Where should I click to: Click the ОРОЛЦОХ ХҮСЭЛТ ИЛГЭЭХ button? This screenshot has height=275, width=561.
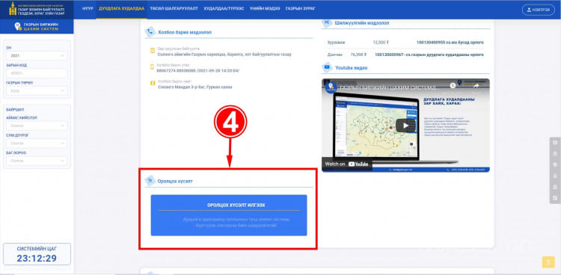pos(229,215)
